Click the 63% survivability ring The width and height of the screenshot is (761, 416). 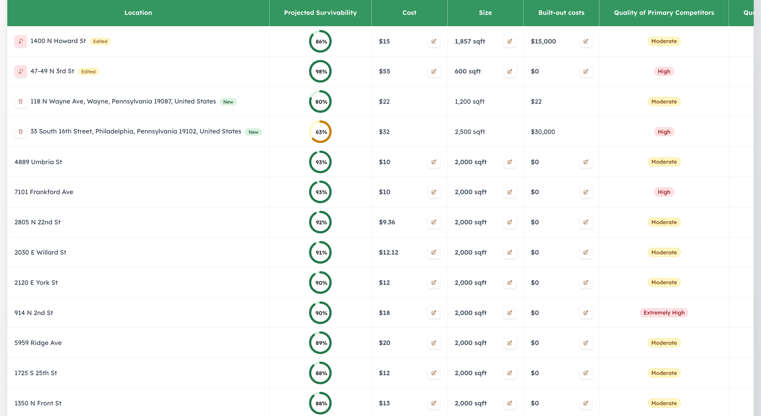tap(320, 132)
